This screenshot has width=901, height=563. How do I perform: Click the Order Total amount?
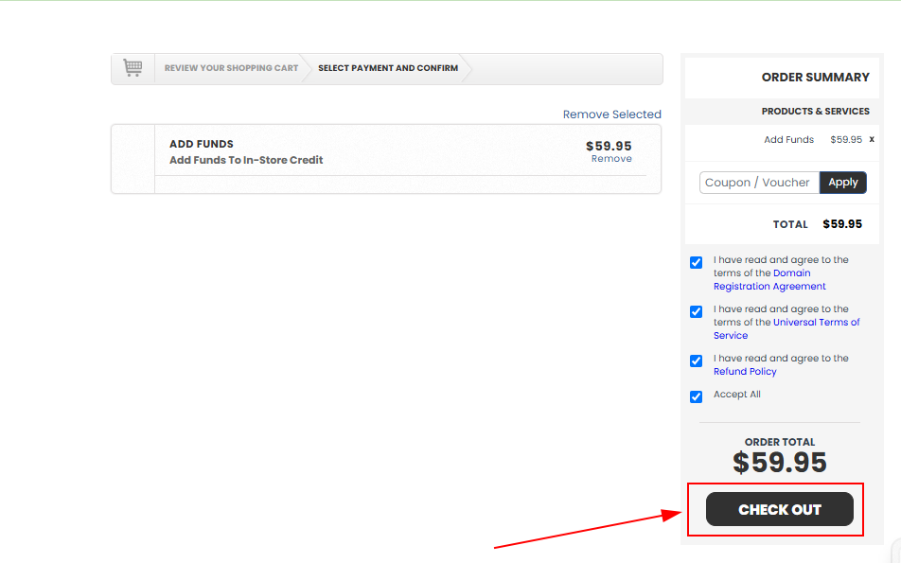click(780, 463)
